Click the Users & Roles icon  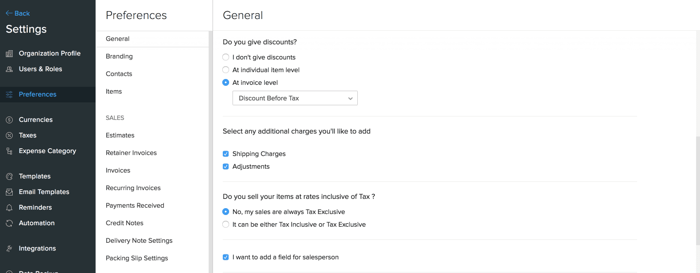9,69
